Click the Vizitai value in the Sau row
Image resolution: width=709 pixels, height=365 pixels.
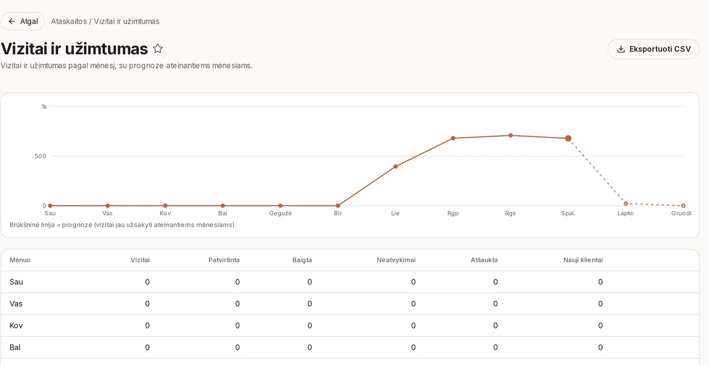point(148,282)
